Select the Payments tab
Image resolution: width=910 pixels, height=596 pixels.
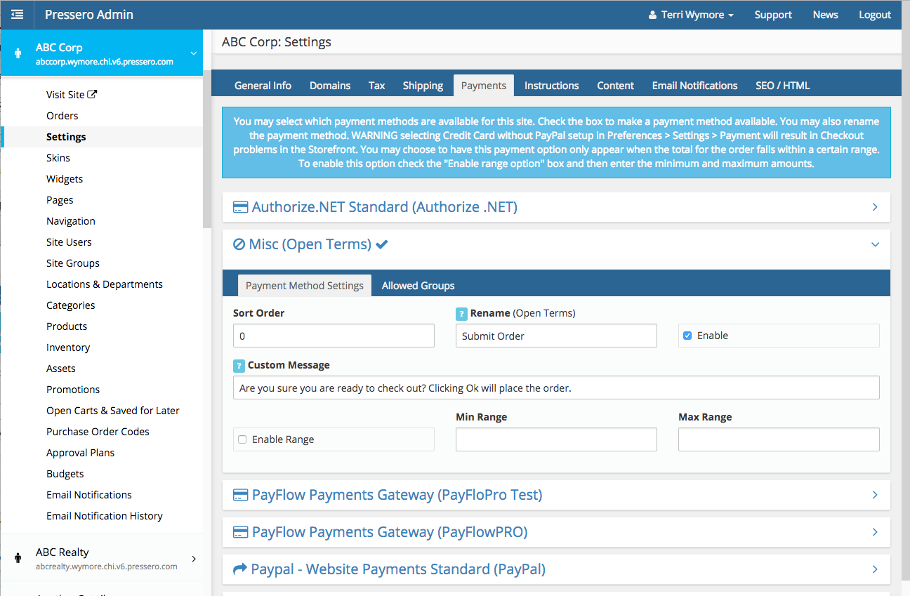pyautogui.click(x=484, y=86)
